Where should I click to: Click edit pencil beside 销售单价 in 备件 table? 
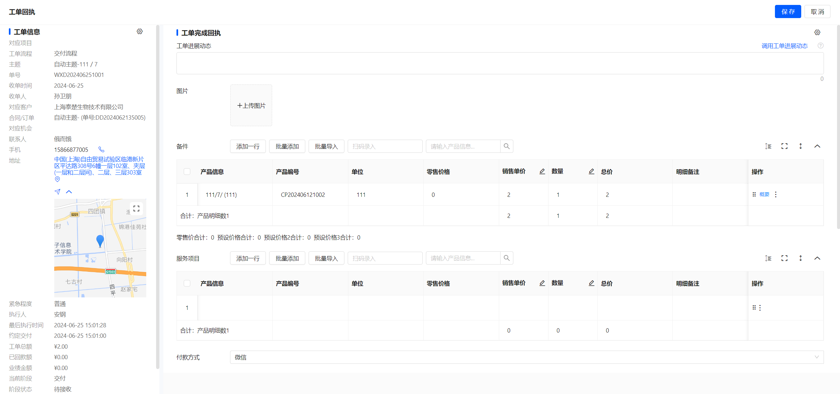542,172
